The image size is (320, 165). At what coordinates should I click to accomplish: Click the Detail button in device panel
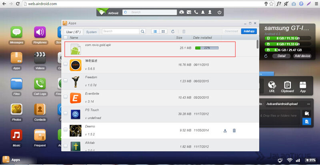pos(282,56)
